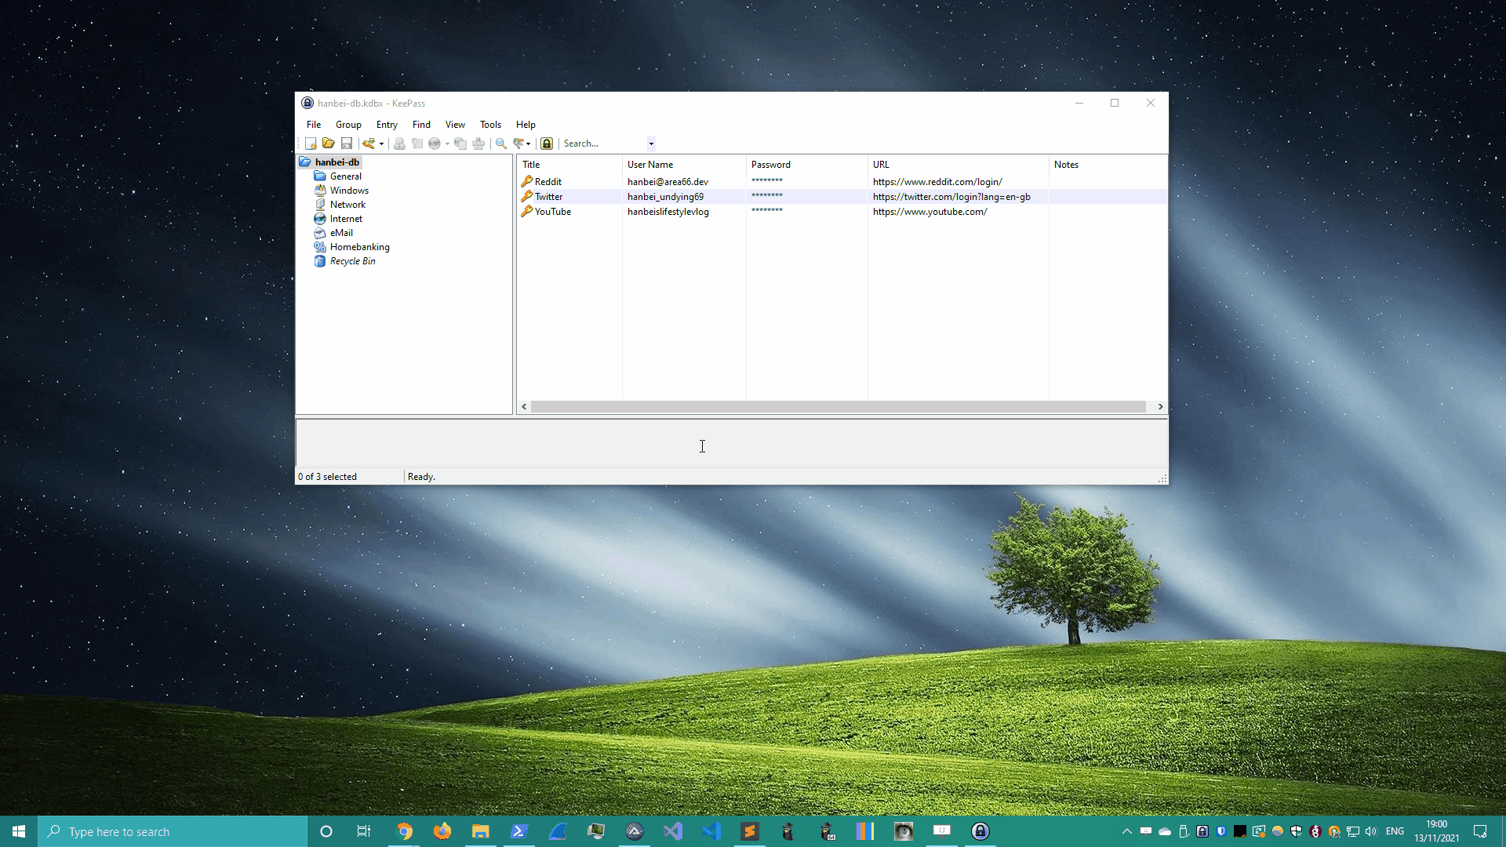This screenshot has height=847, width=1506.
Task: Open the Entry menu
Action: click(x=387, y=125)
